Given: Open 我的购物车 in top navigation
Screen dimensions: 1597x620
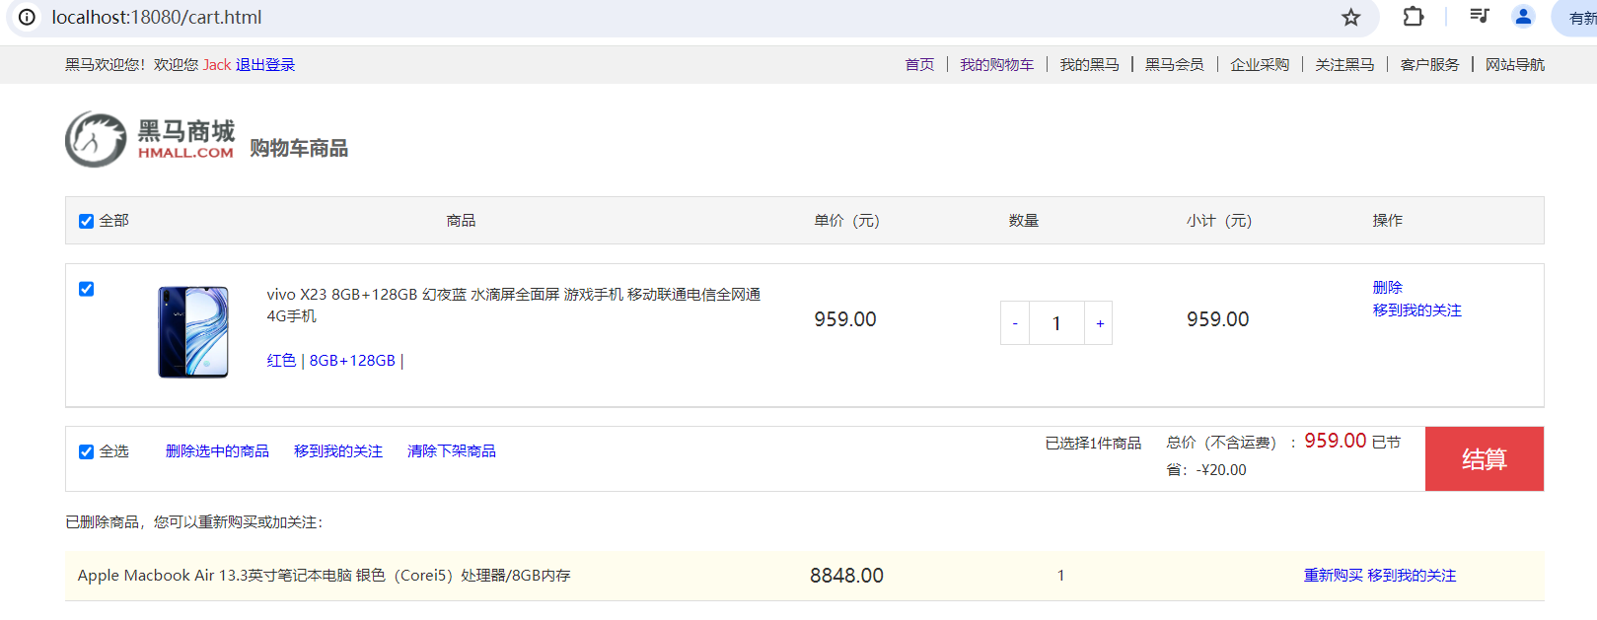Looking at the screenshot, I should (996, 65).
